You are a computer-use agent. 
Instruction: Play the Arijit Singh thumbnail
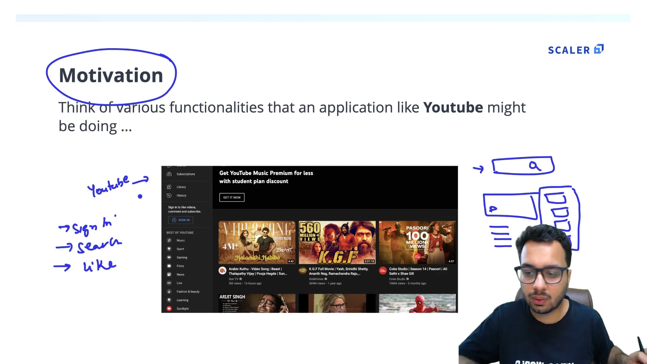257,303
